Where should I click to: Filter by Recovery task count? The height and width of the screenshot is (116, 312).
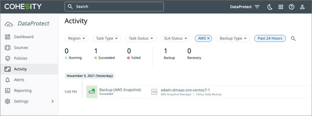coord(194,54)
